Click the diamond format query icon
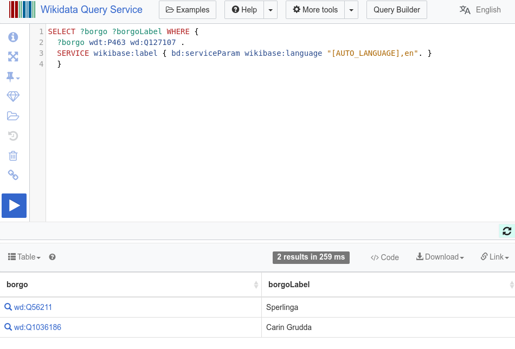 13,96
